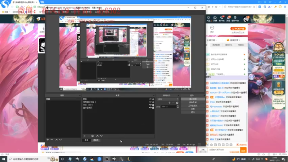288x162 pixels.
Task: Enable 工作室模式 studio mode
Action: pos(193,105)
